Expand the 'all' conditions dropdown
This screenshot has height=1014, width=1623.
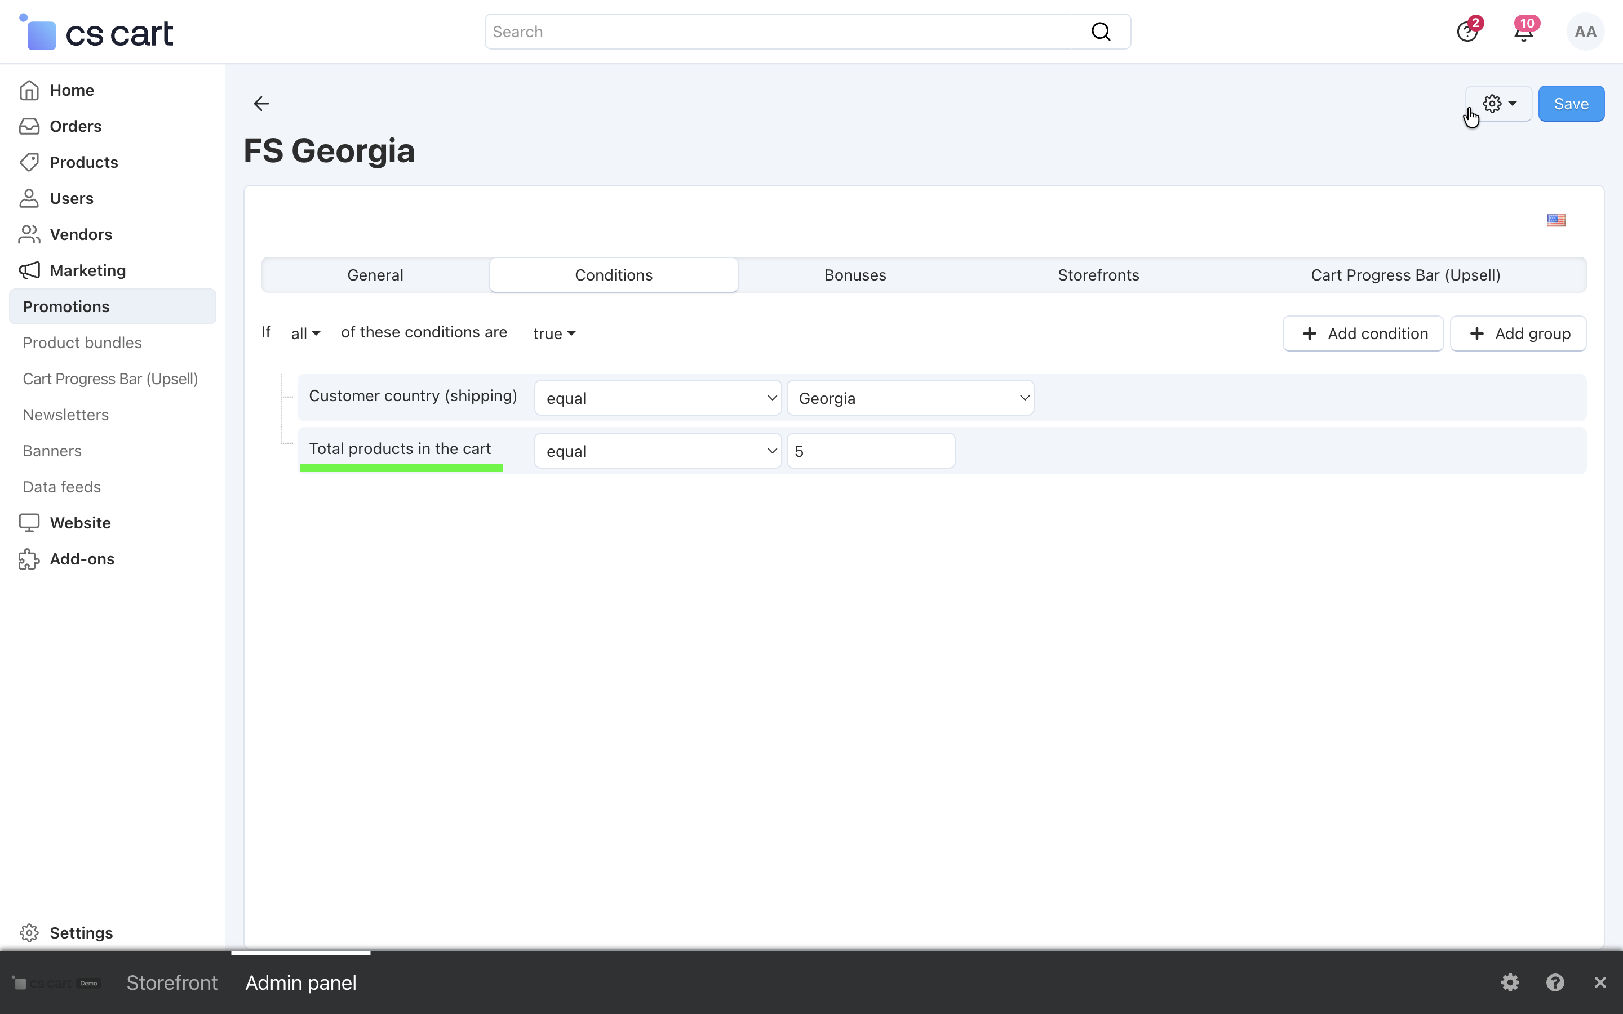[305, 333]
